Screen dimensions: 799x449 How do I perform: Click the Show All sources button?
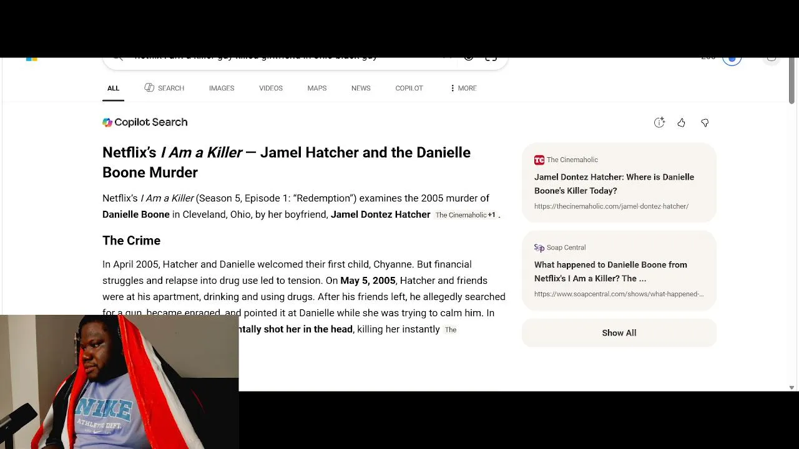coord(619,333)
